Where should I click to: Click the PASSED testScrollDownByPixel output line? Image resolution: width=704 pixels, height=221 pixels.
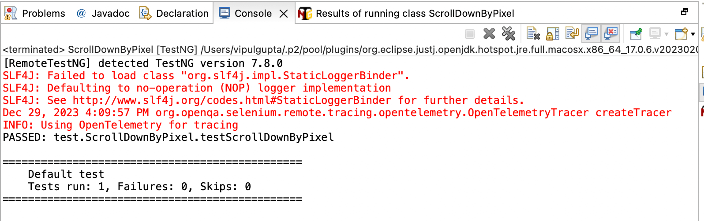168,137
